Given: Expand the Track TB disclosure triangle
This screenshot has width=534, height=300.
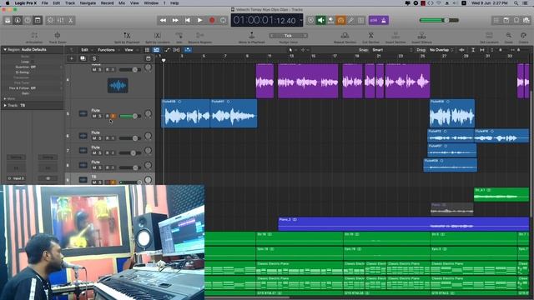Looking at the screenshot, I should (x=5, y=106).
